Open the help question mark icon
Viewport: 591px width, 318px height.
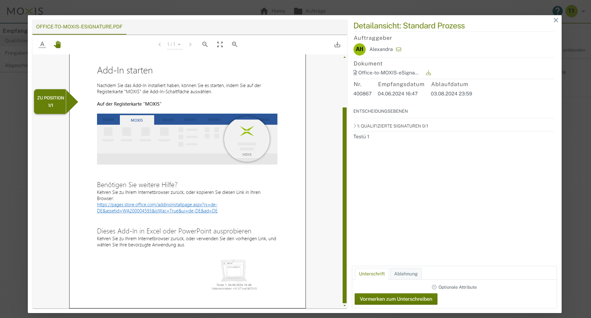(557, 11)
